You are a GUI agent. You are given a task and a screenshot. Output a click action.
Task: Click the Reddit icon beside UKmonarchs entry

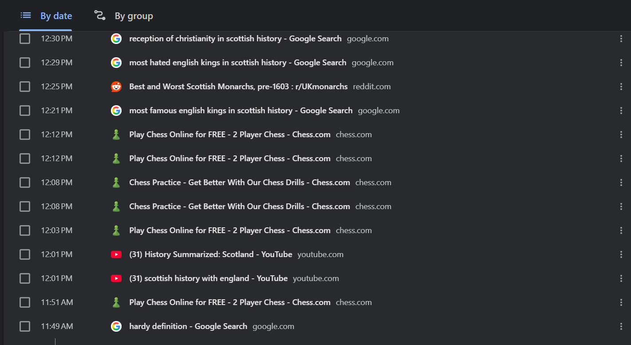pyautogui.click(x=116, y=87)
